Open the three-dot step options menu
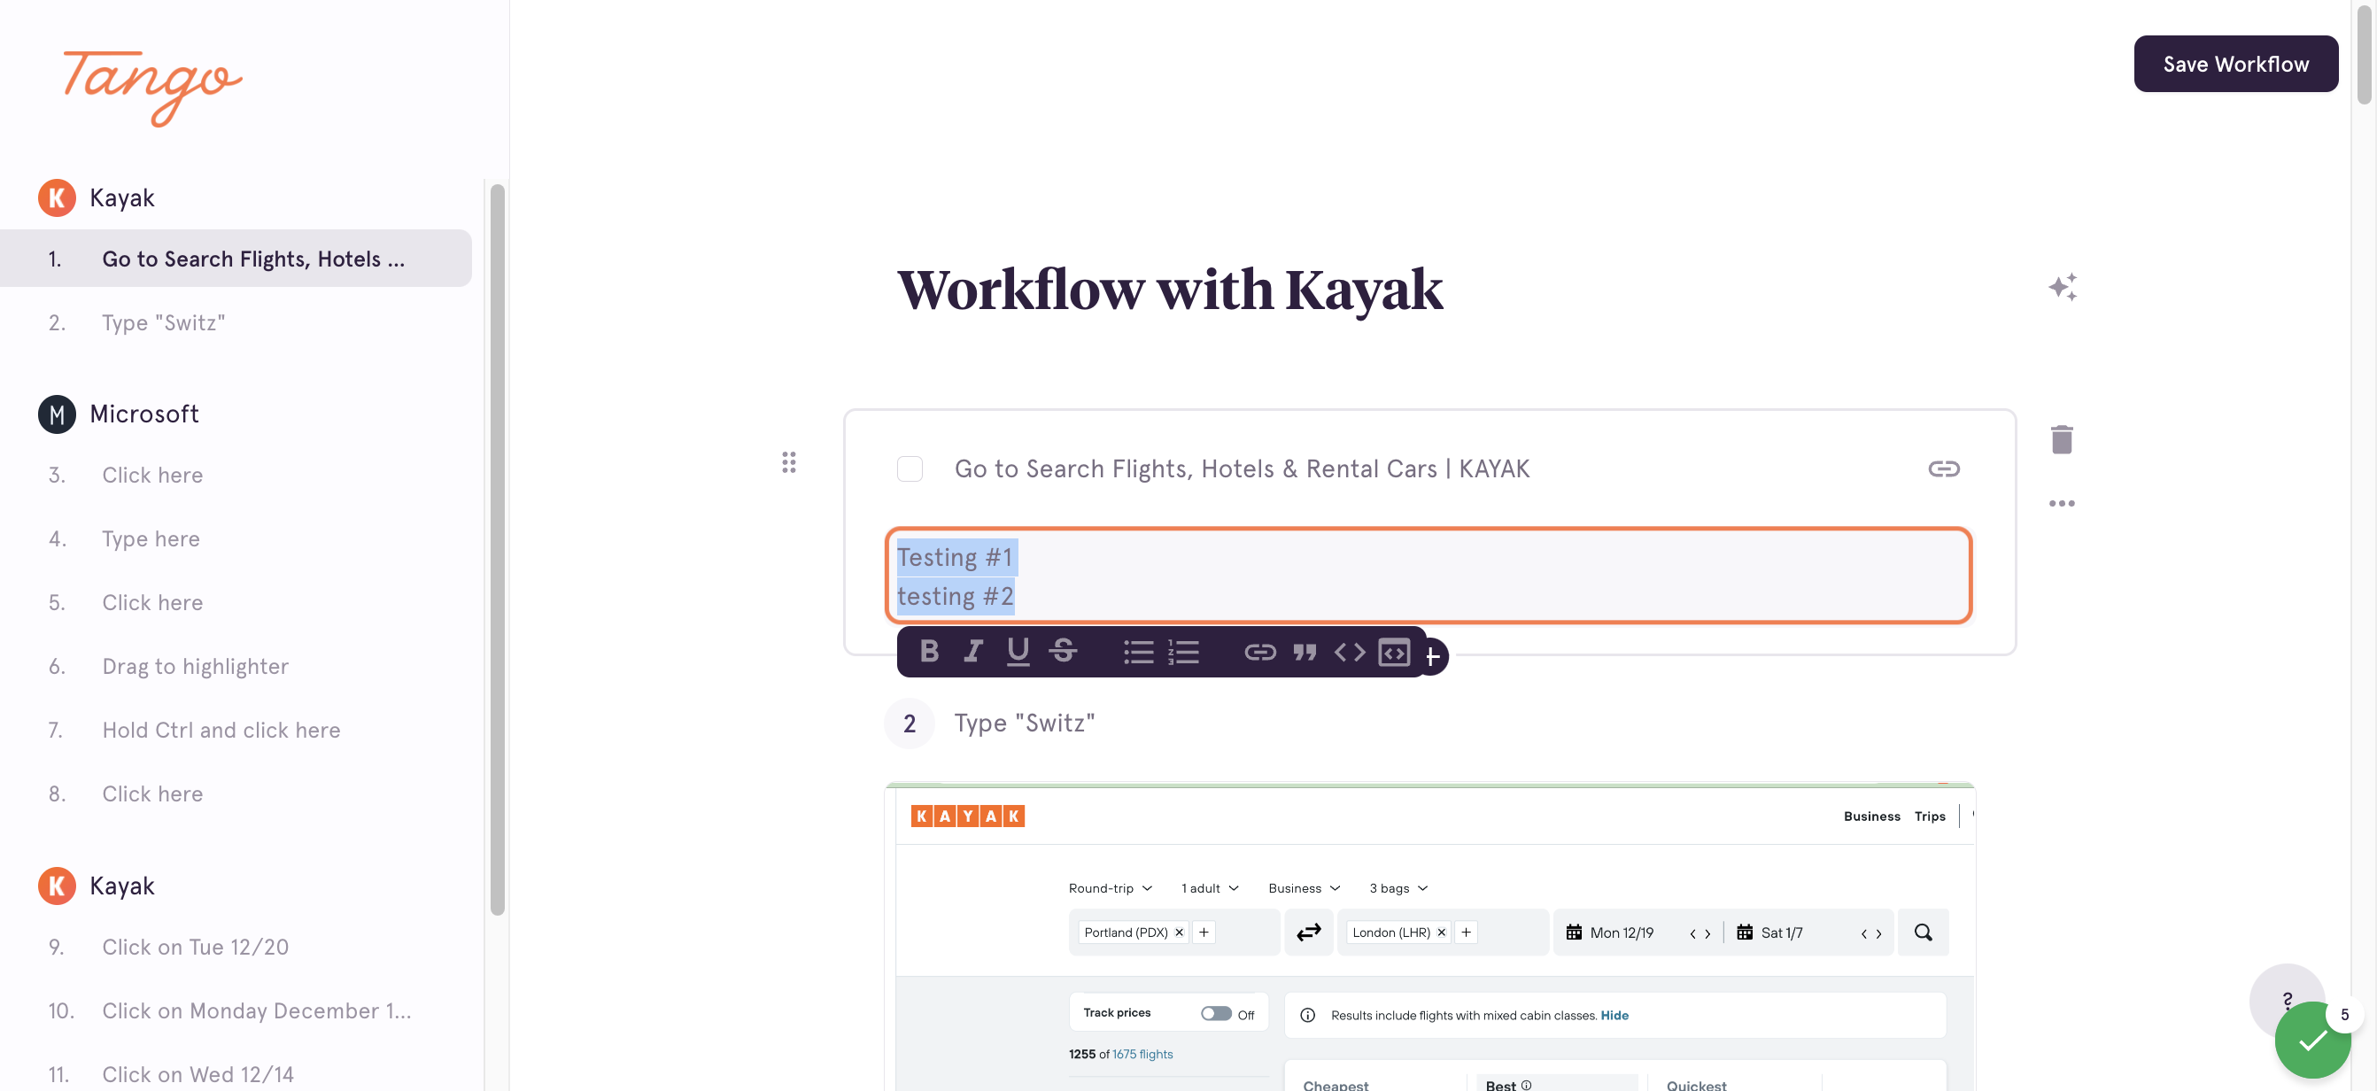Viewport: 2377px width, 1091px height. pyautogui.click(x=2062, y=503)
